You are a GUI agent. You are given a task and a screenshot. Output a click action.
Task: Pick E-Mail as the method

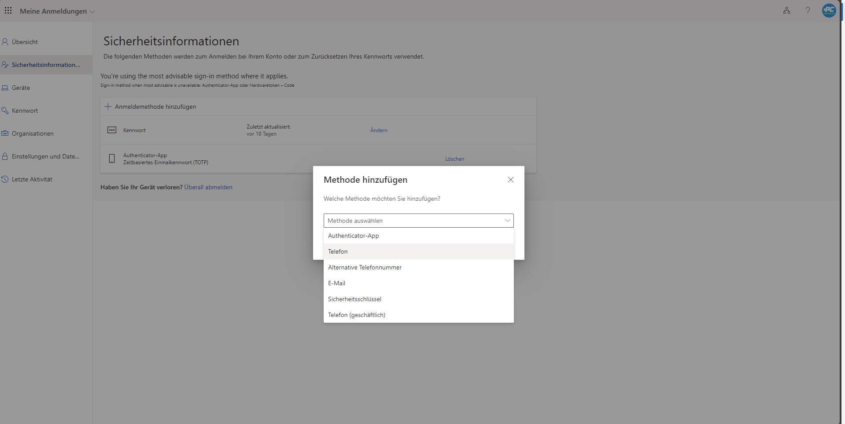336,283
